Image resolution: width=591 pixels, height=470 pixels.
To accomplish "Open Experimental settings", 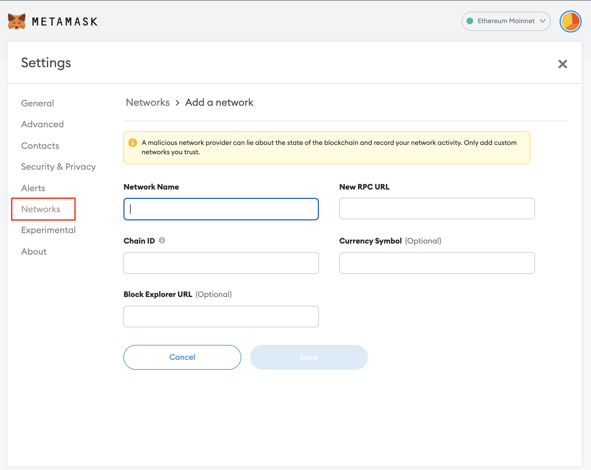I will click(x=48, y=230).
